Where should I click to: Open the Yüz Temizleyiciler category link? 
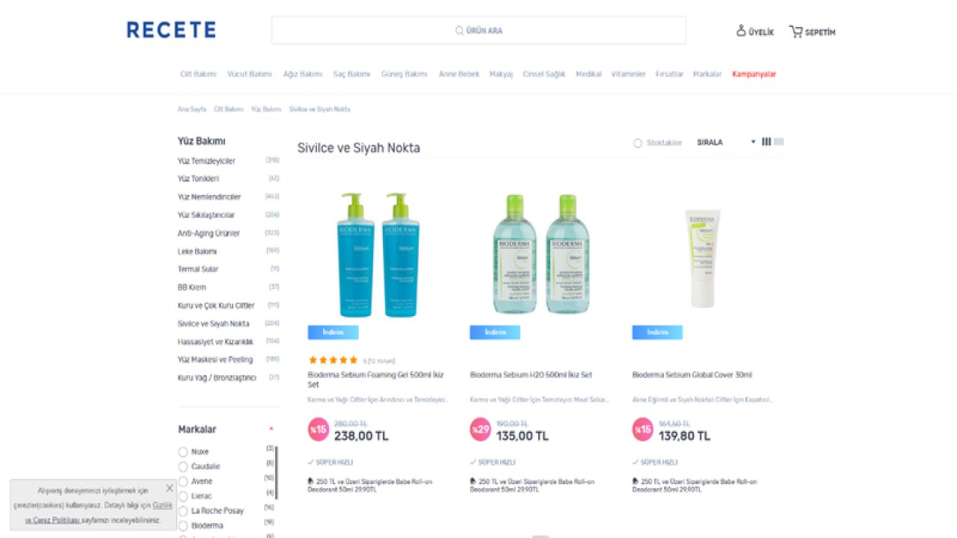pos(206,161)
